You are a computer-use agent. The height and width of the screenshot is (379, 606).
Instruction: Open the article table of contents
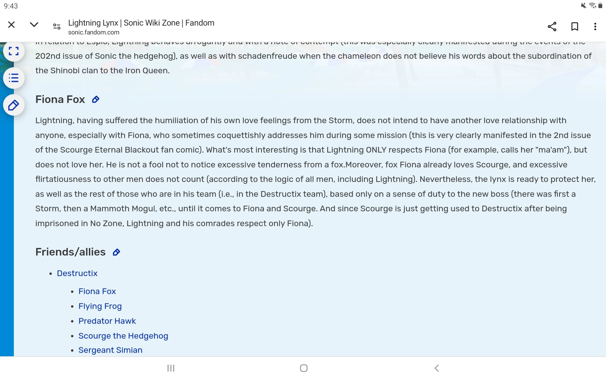tap(14, 78)
